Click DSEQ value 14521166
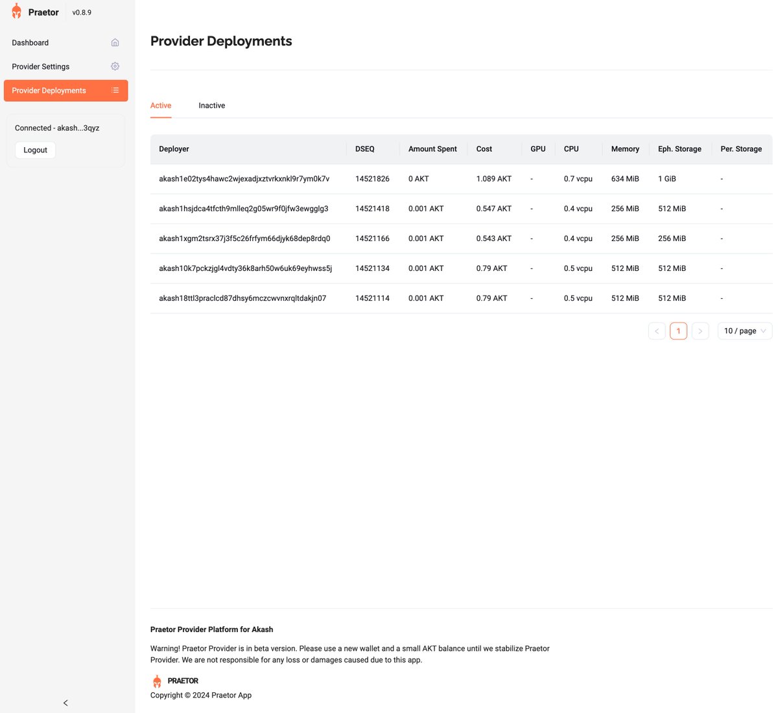 (x=372, y=239)
